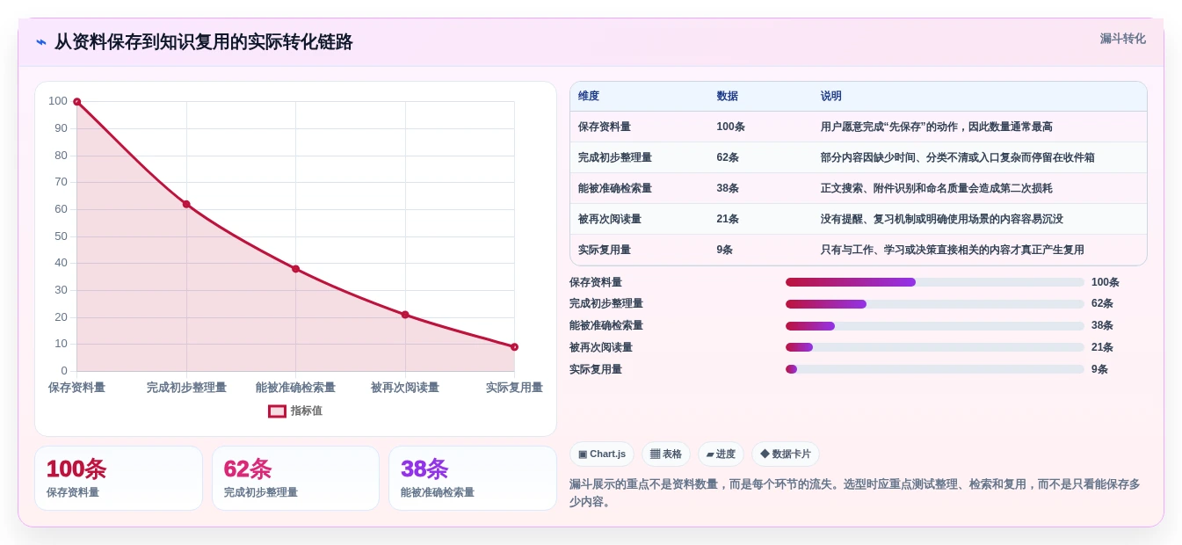Click the 漏斗转化 label at top right
Image resolution: width=1182 pixels, height=545 pixels.
click(1122, 39)
